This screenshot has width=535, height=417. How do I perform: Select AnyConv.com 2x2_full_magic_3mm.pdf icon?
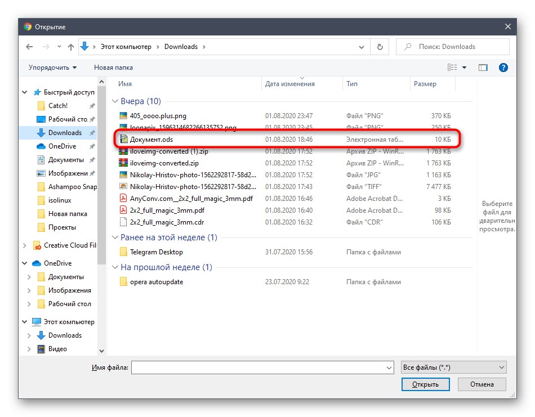click(x=123, y=198)
